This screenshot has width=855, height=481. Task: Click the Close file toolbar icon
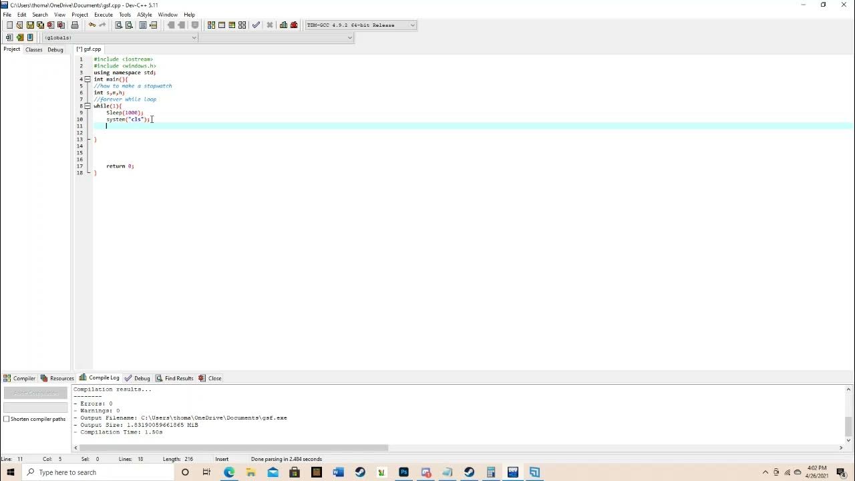[50, 25]
